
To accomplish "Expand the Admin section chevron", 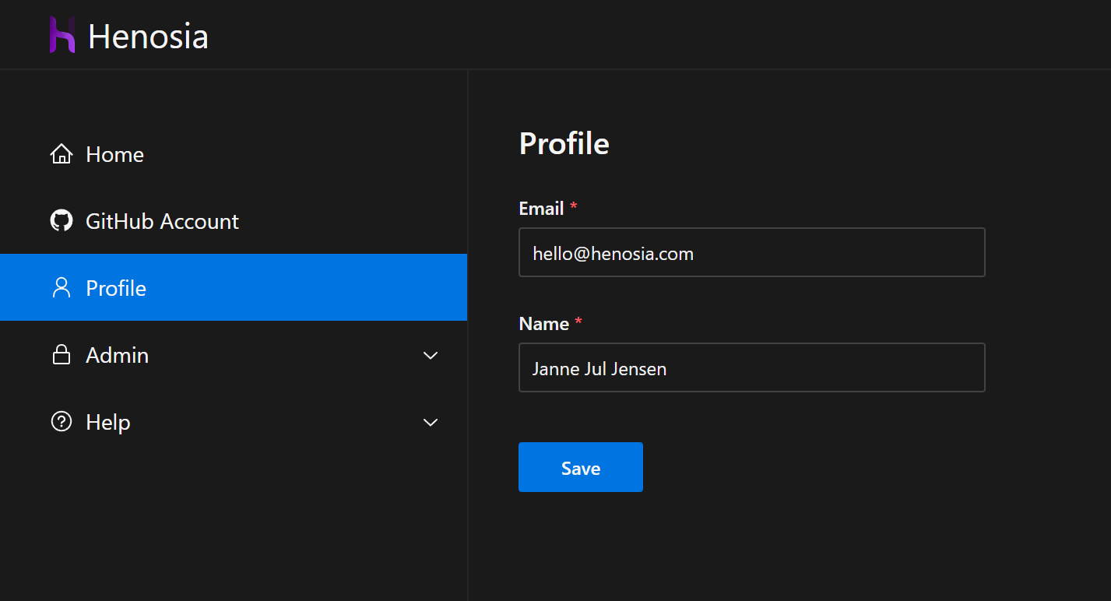I will click(x=431, y=356).
